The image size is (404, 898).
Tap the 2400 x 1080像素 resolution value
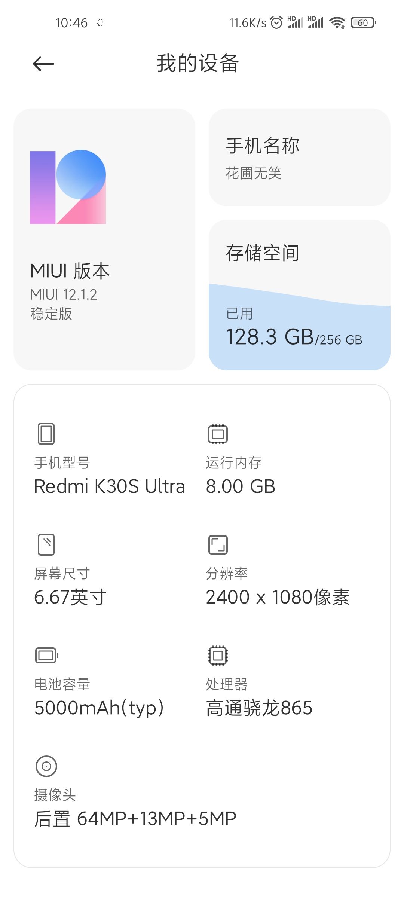click(x=278, y=597)
